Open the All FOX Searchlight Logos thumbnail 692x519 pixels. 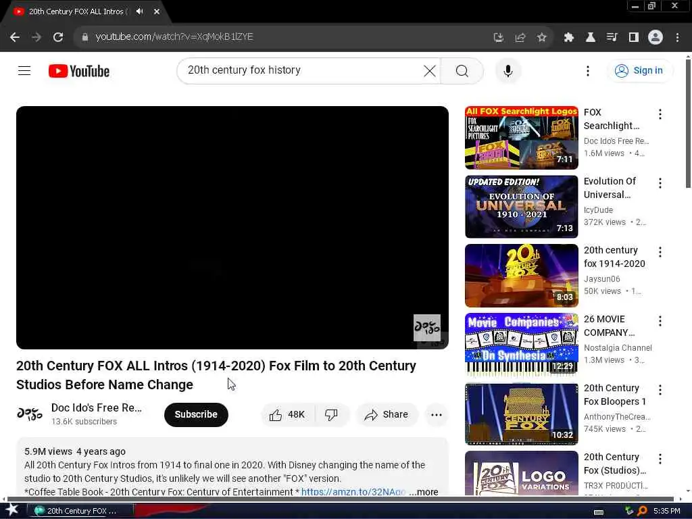point(521,138)
